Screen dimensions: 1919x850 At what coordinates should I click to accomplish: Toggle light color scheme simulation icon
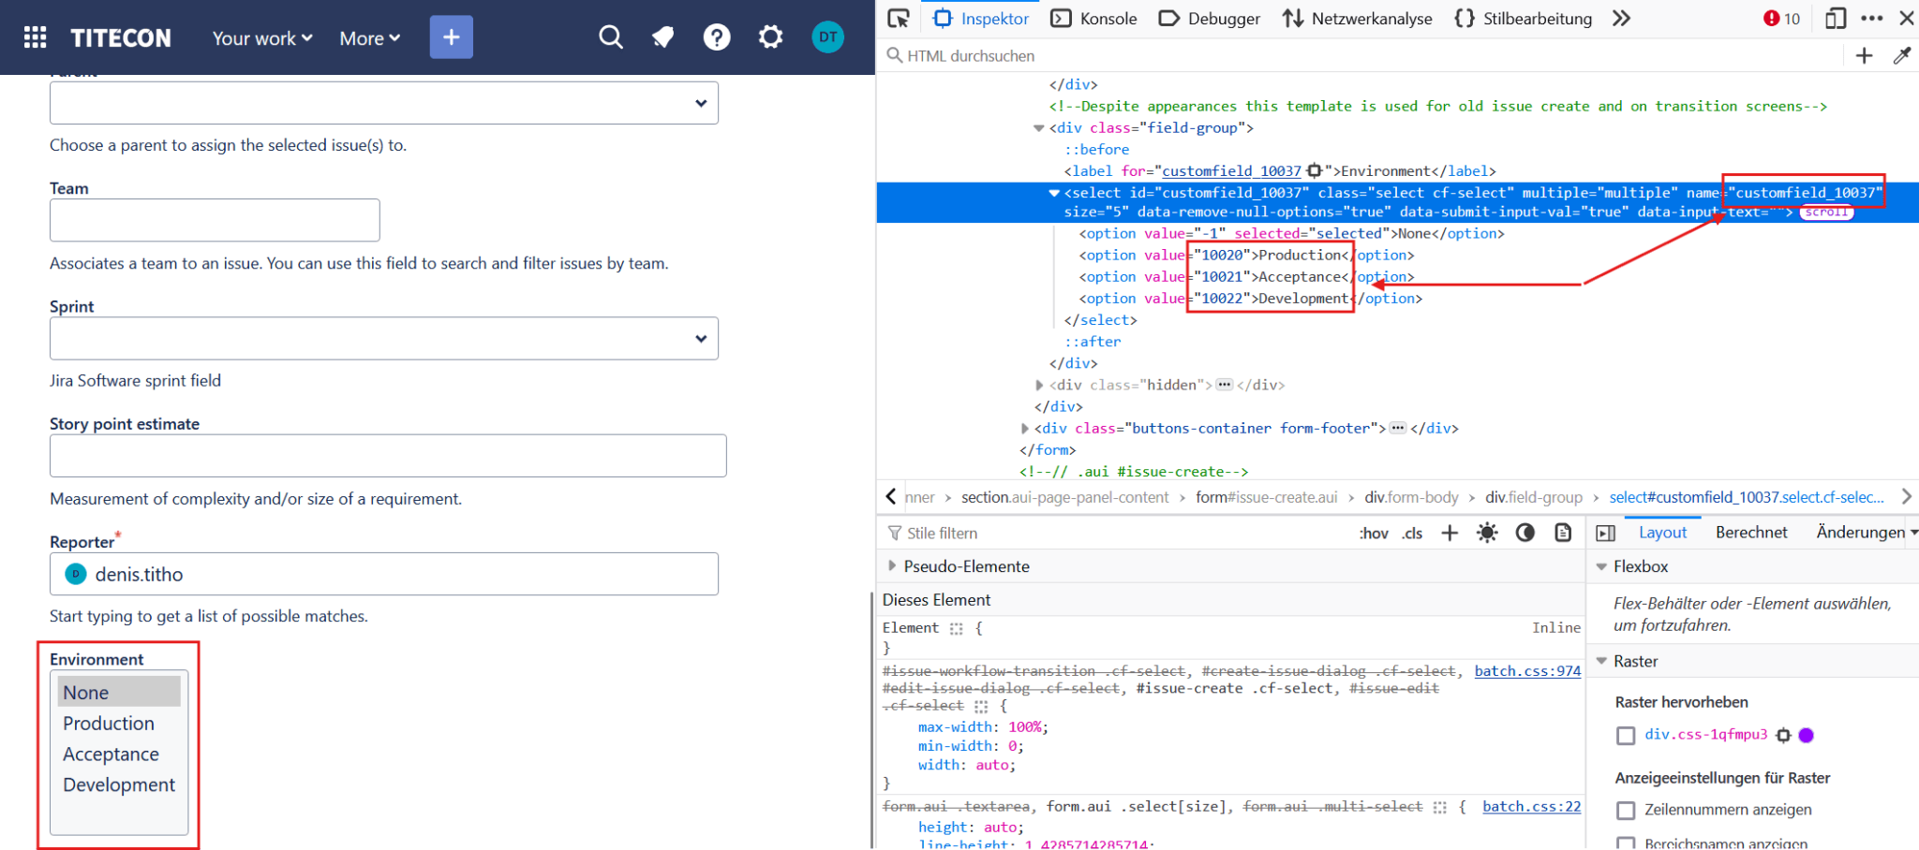click(1487, 533)
